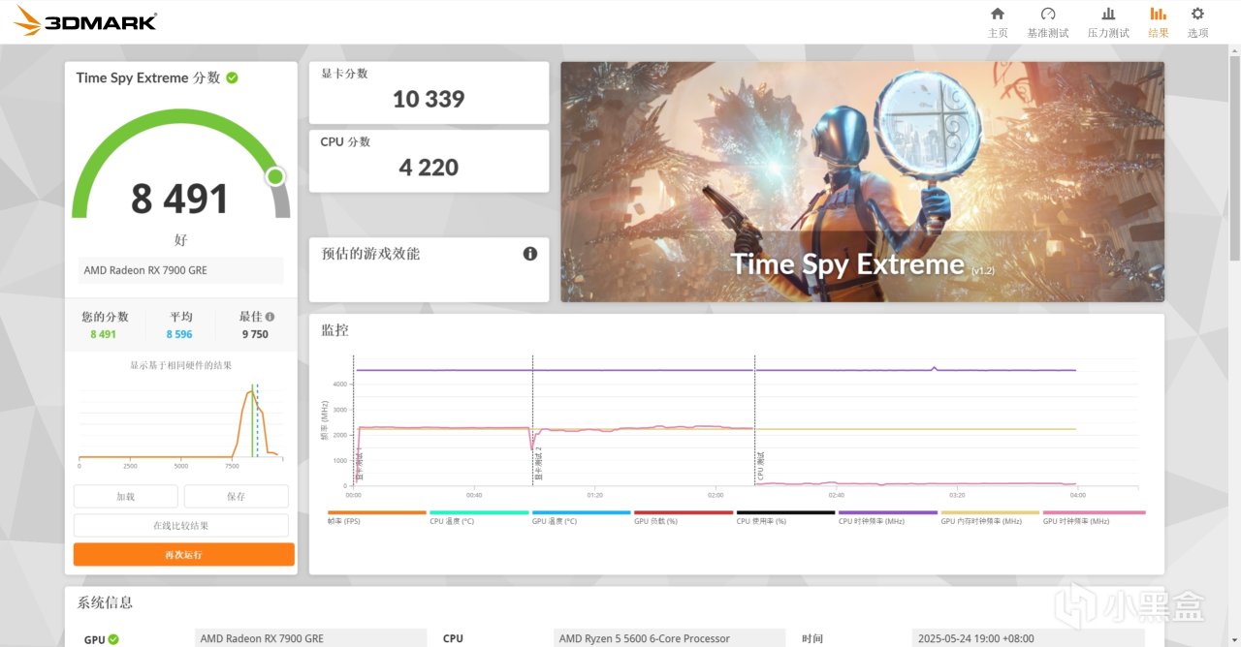Click the orange 再次运行 run again button
The height and width of the screenshot is (647, 1241).
tap(184, 554)
